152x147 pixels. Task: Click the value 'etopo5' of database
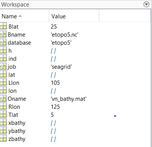61,43
